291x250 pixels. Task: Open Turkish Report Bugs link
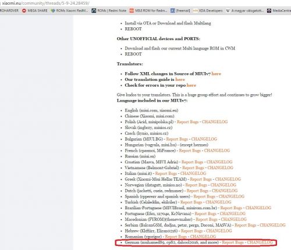click(191, 202)
